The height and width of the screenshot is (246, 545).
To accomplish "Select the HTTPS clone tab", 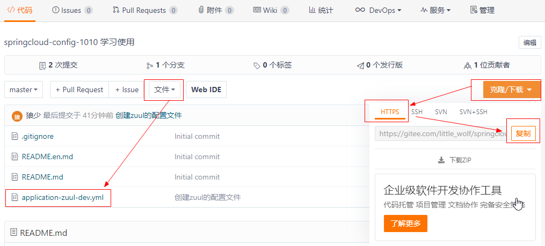I will point(390,111).
